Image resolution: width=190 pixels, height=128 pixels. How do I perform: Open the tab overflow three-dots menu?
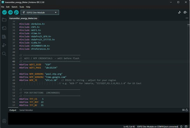[x=187, y=18]
